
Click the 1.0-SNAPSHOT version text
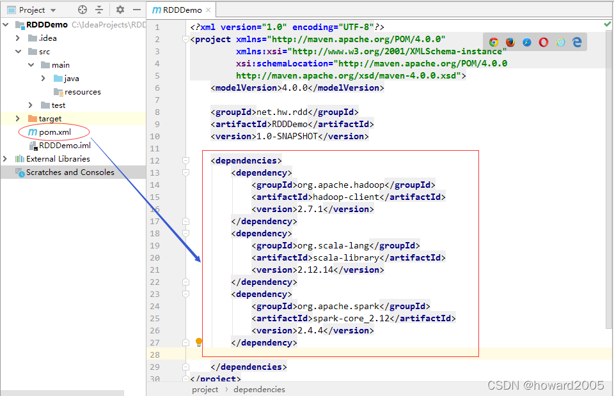click(287, 136)
